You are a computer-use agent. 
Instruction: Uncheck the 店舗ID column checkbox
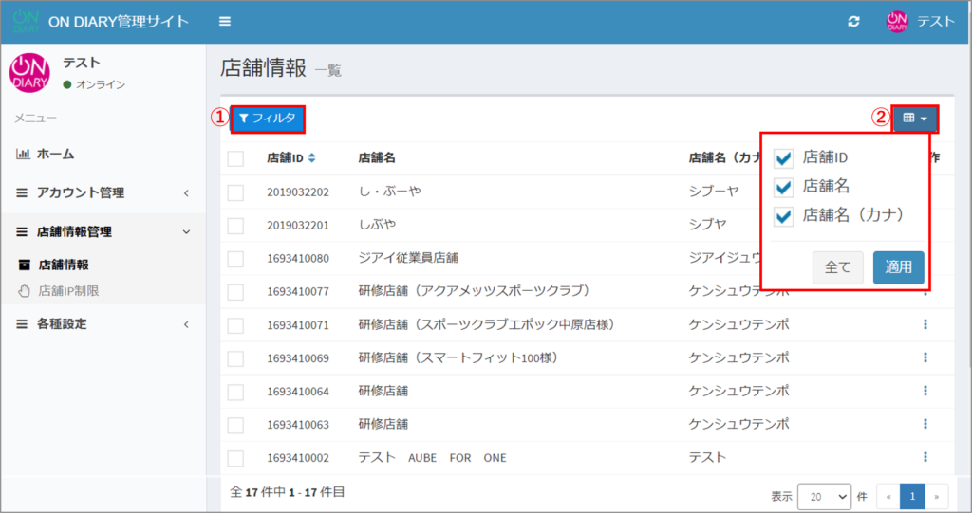(784, 157)
